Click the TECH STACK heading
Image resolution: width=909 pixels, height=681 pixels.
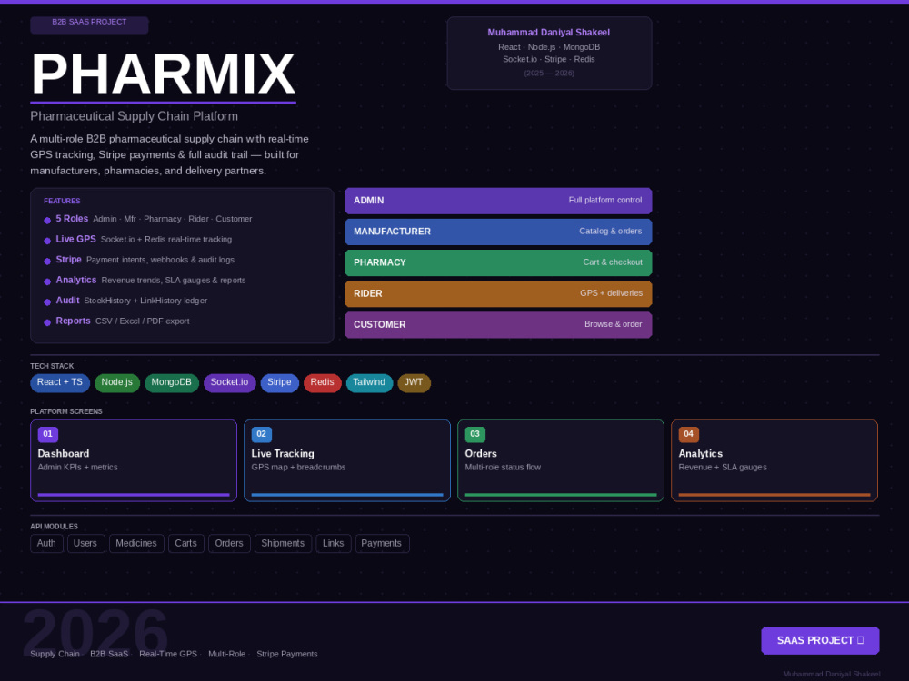(x=52, y=366)
